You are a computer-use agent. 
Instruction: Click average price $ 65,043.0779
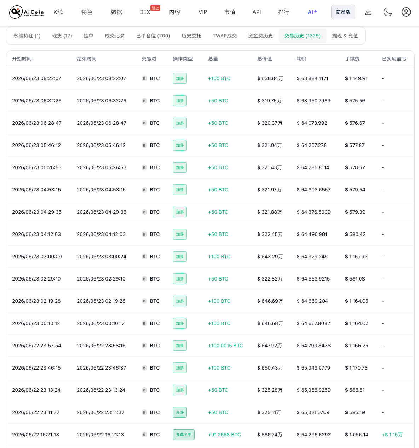click(314, 368)
